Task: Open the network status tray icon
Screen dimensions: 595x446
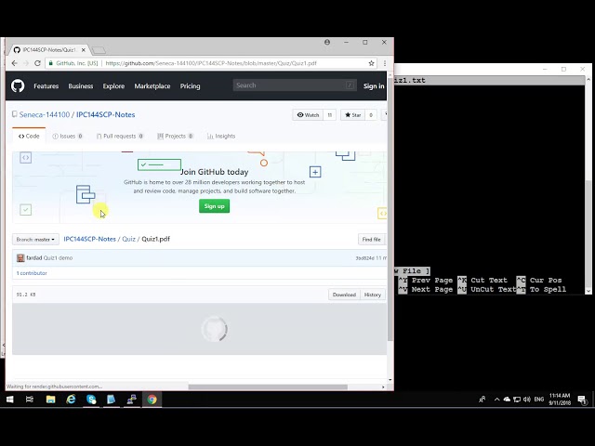Action: [517, 400]
